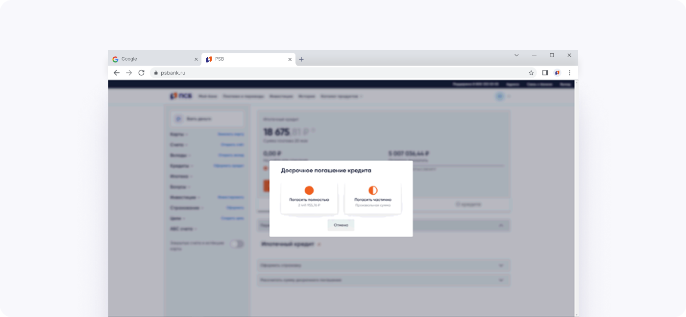
Task: Expand the bottom collapsed section chevron
Action: point(501,280)
